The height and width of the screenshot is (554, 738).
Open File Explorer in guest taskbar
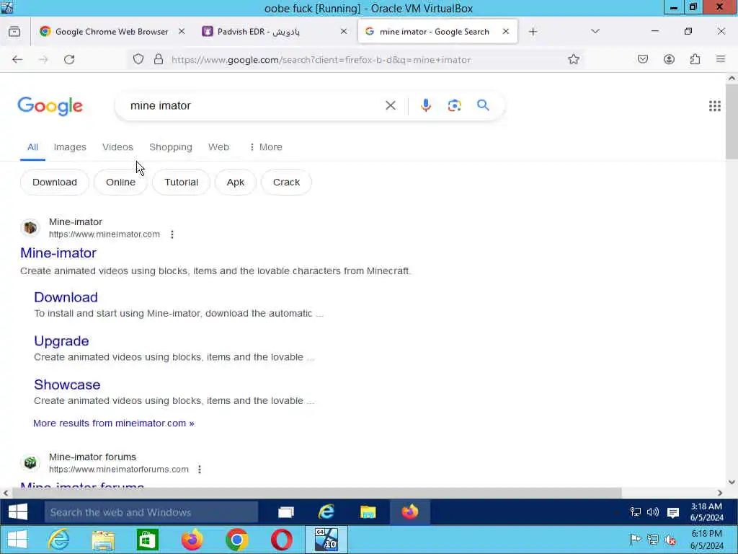(x=368, y=512)
